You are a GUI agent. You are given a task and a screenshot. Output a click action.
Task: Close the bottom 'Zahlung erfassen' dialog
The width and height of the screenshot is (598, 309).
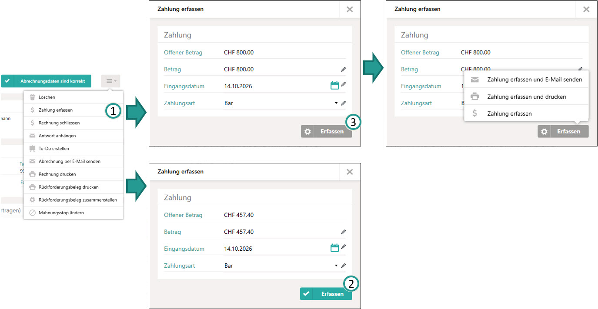350,172
